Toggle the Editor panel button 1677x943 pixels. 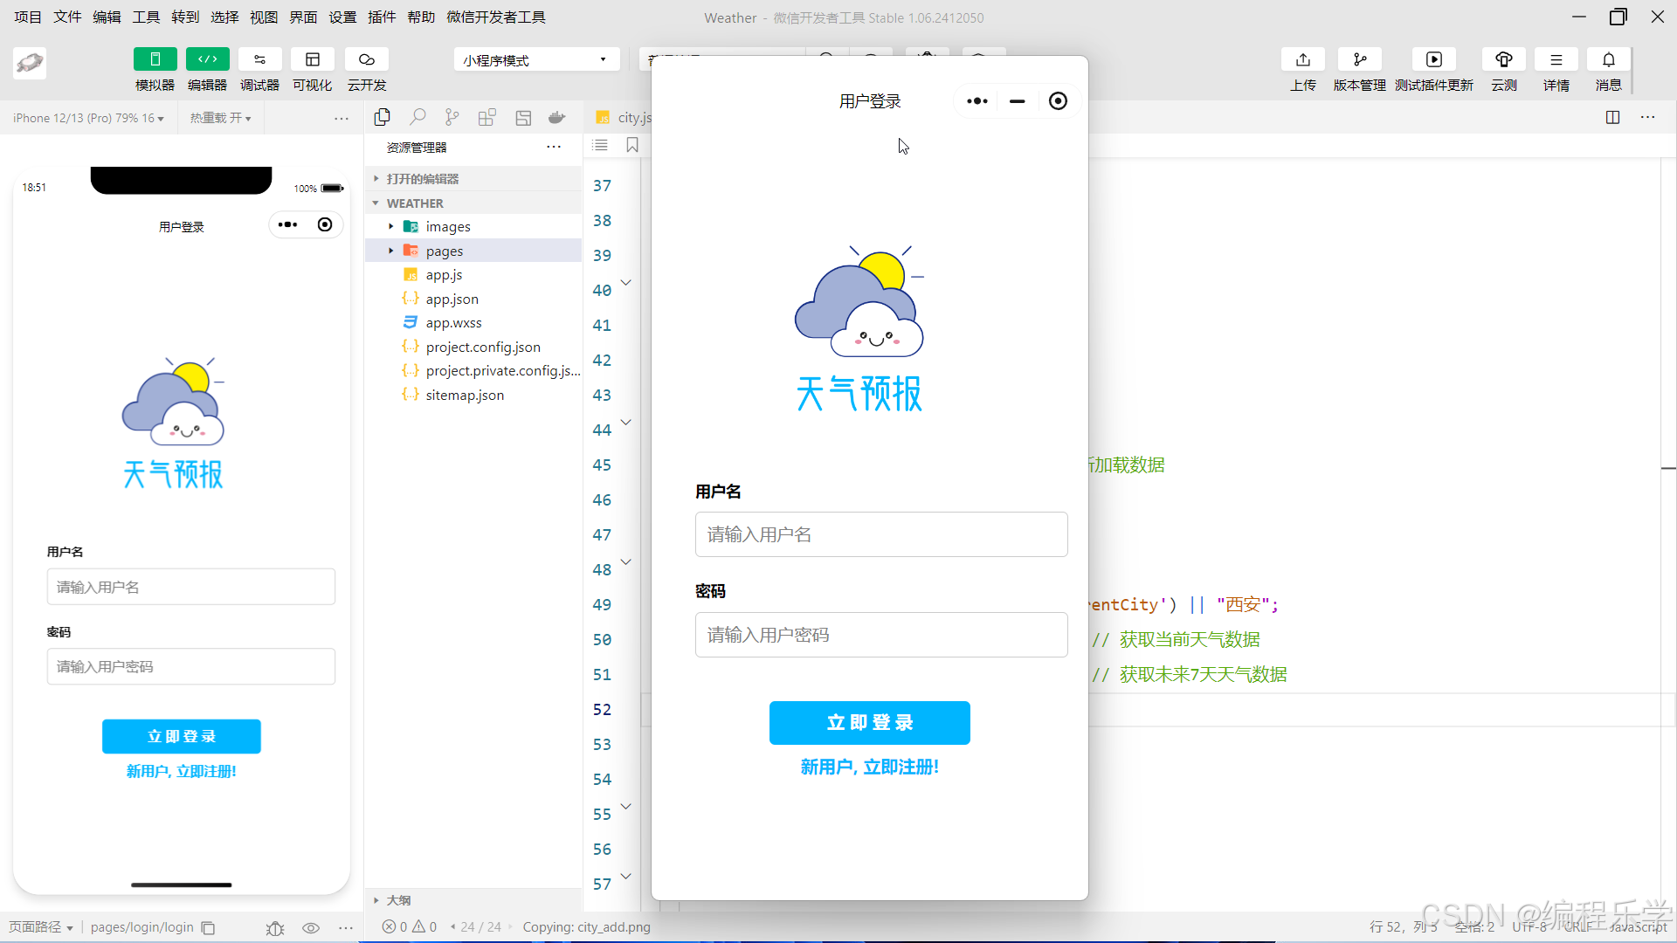[207, 59]
